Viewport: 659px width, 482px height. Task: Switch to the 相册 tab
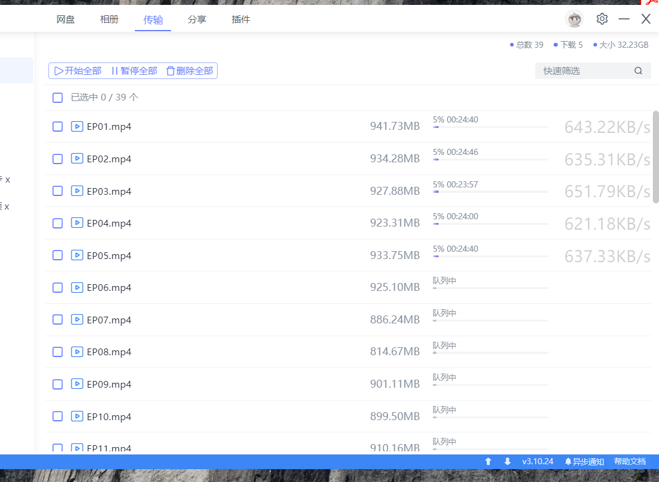[x=109, y=20]
